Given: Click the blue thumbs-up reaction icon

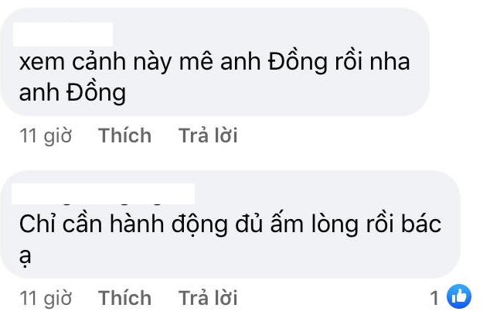Looking at the screenshot, I should (459, 296).
